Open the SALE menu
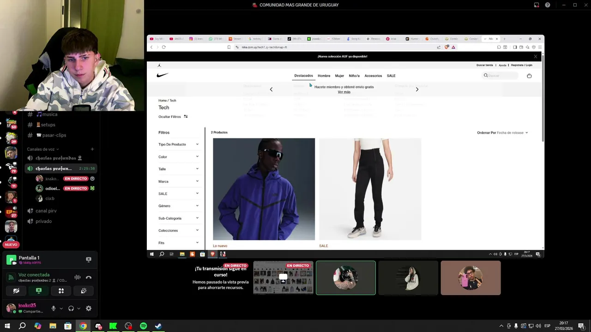The height and width of the screenshot is (332, 591). pyautogui.click(x=391, y=76)
